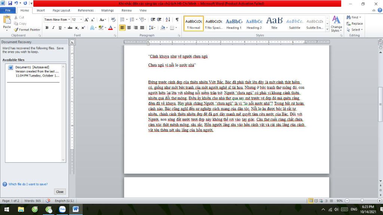Switch to the Review tab
Image resolution: width=383 pixels, height=215 pixels.
126,10
